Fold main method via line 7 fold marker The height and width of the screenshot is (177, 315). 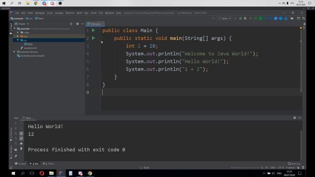click(x=100, y=77)
